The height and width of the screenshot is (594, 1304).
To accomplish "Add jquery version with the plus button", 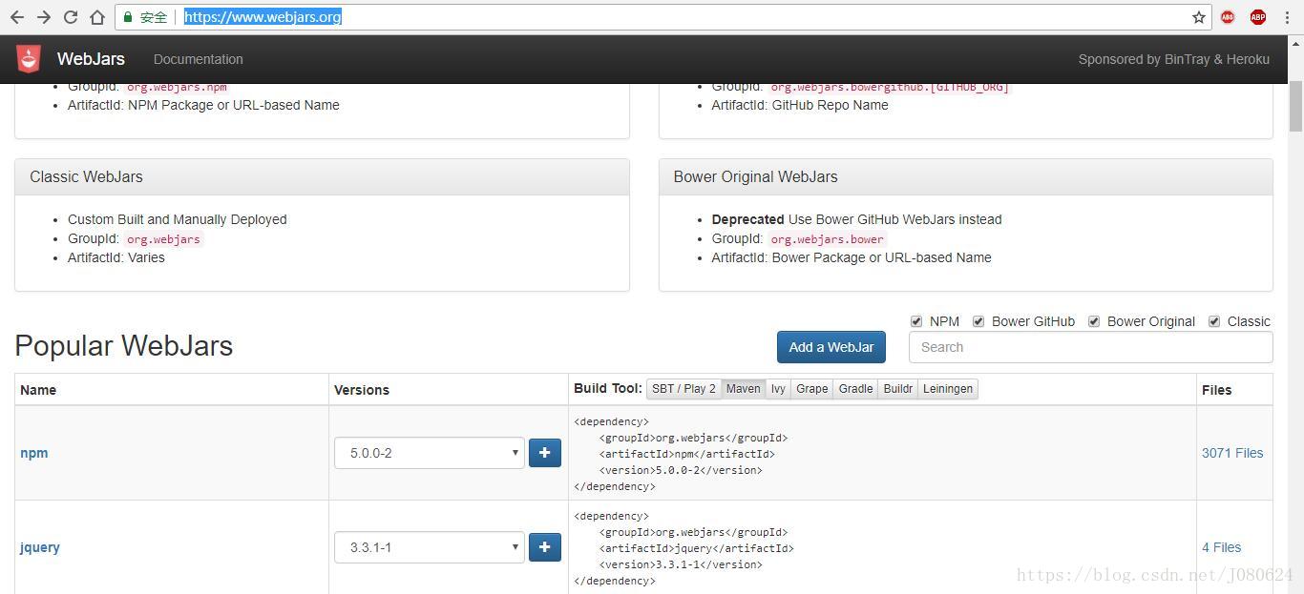I will pyautogui.click(x=545, y=547).
